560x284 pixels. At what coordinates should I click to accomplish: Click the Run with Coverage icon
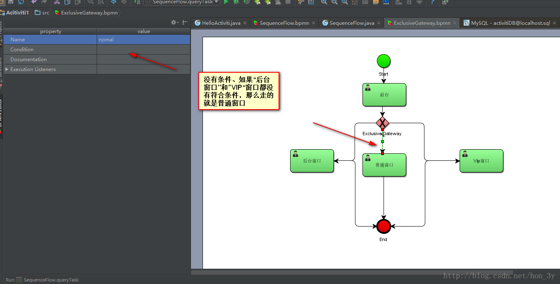point(246,2)
